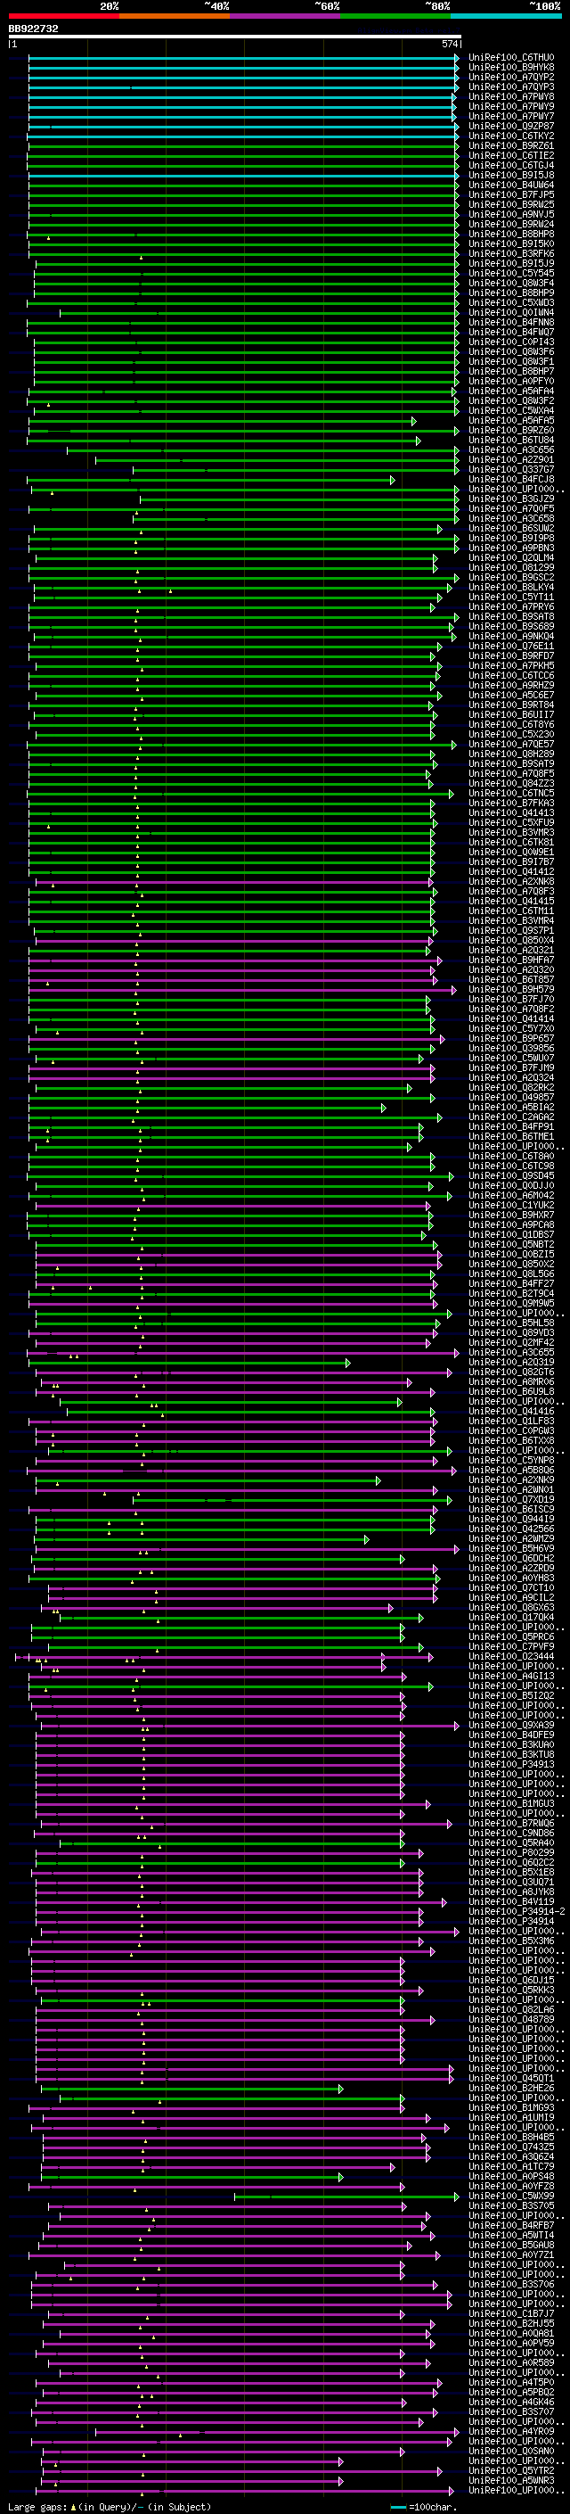Select label UniRef100_B6TU84
Viewport: 570px width, 2514px height.
(511, 441)
